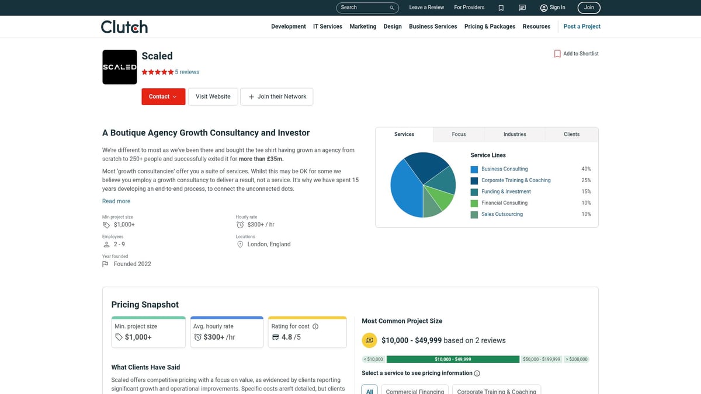Open the bookmark shortlist icon in header

tap(501, 8)
